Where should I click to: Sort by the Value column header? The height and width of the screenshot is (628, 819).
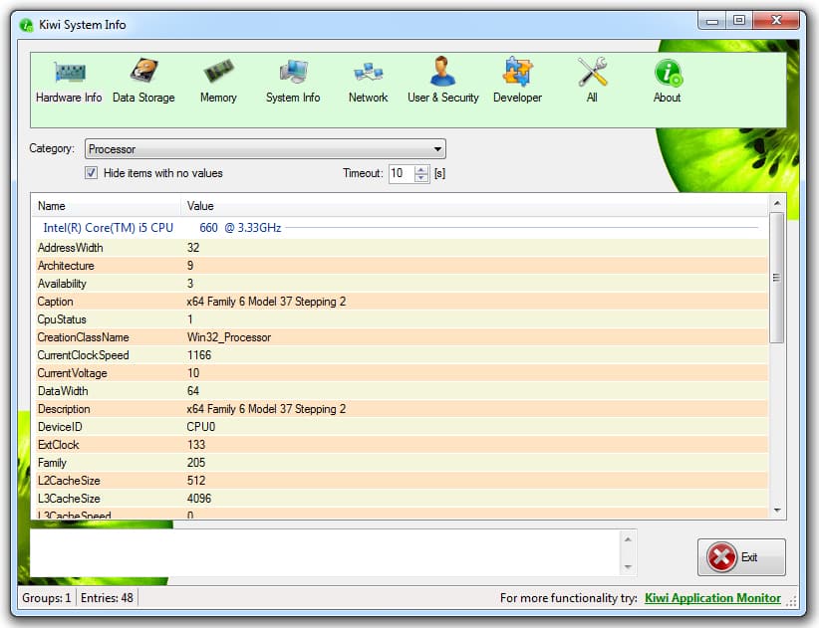pos(474,206)
